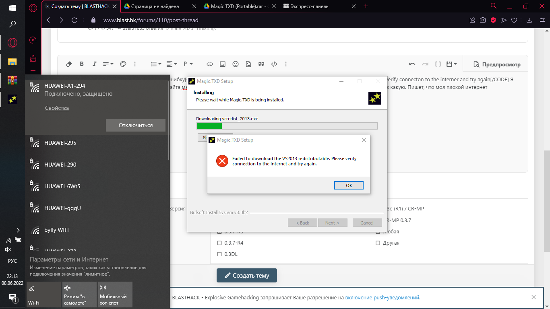Insert a link with the chain icon

pos(209,64)
